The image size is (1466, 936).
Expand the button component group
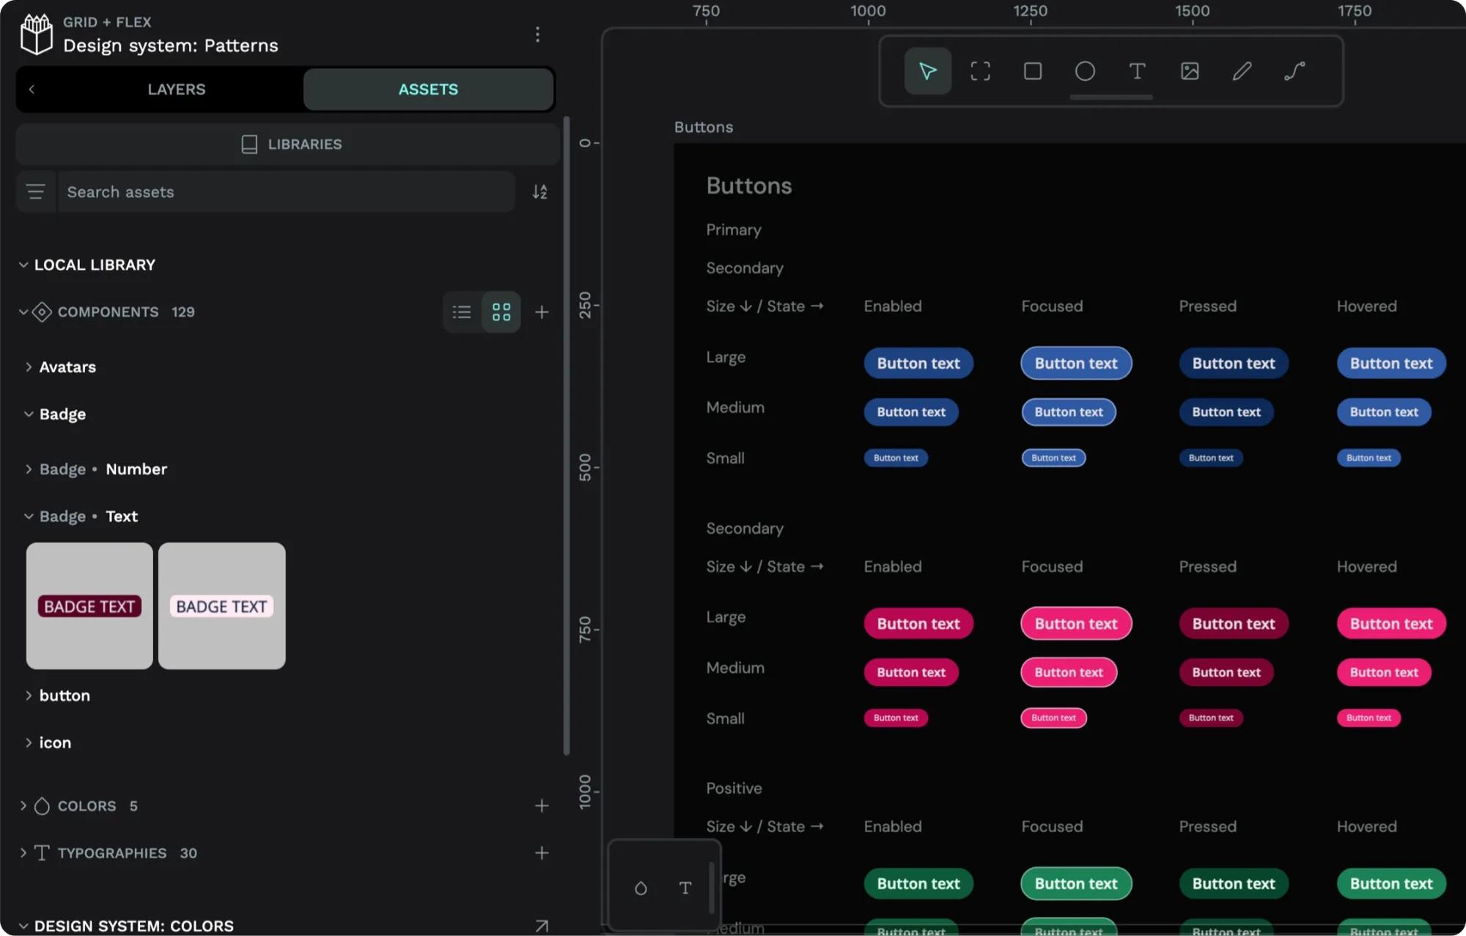29,695
